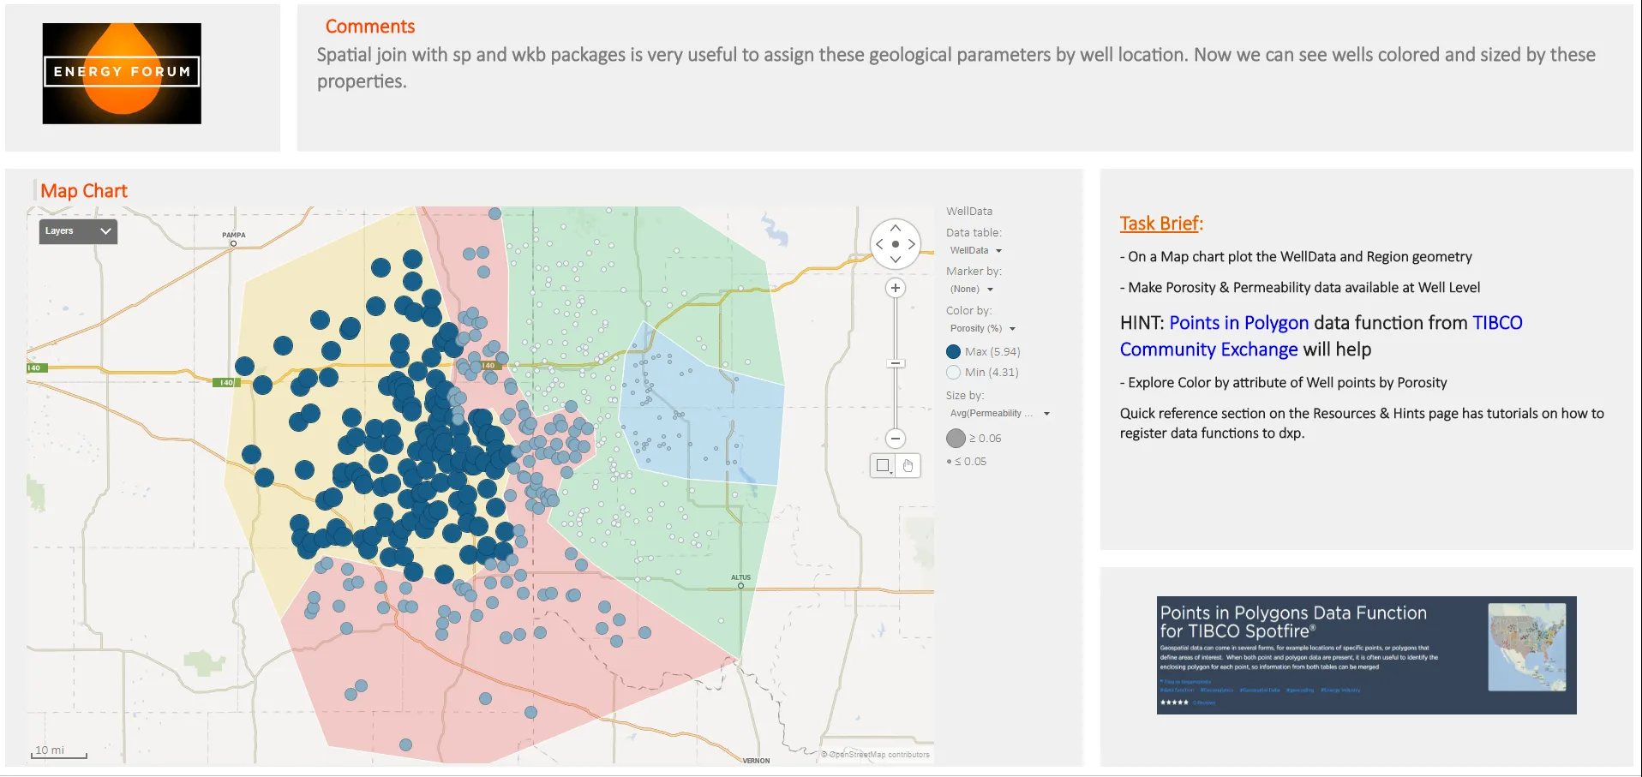
Task: Open the Color by Porosity (%) dropdown
Action: (982, 329)
